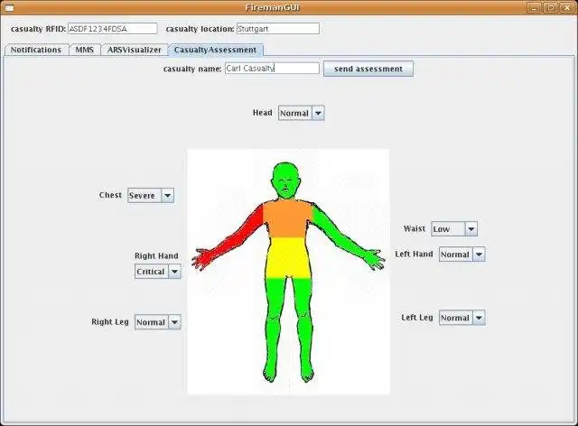Click the yellow waist region on figure
578x426 pixels.
click(x=287, y=257)
